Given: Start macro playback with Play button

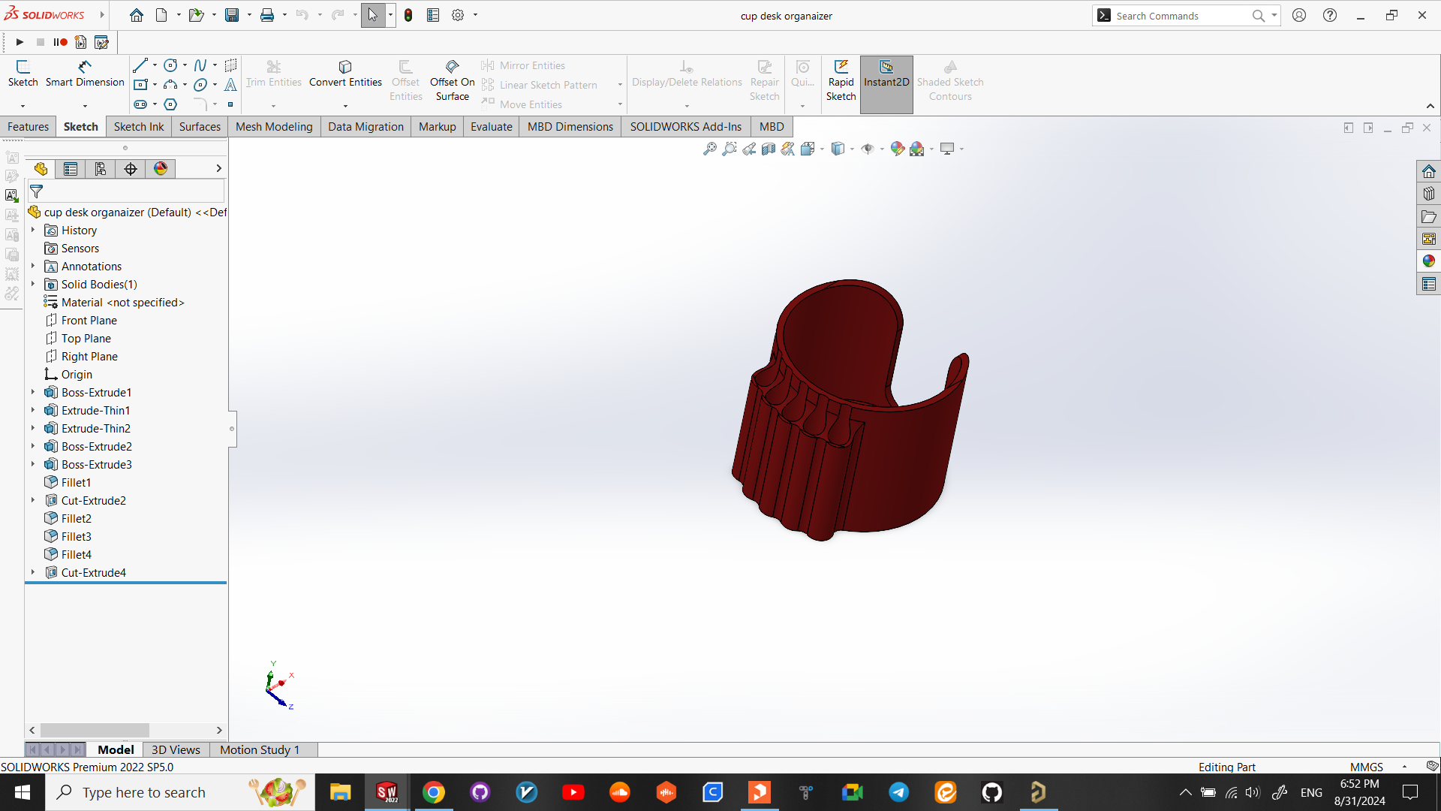Looking at the screenshot, I should [20, 42].
